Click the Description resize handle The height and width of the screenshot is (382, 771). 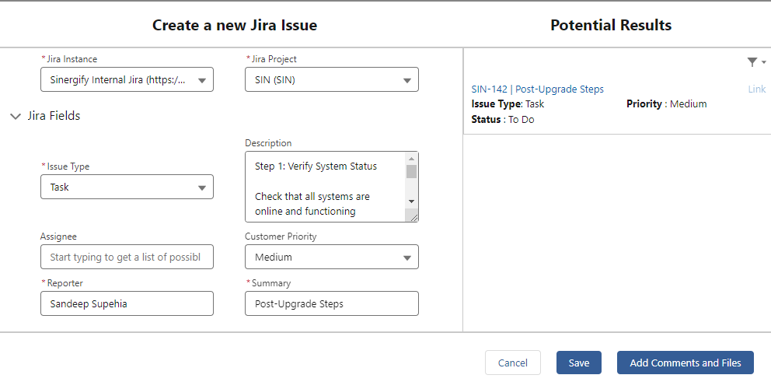click(x=413, y=216)
